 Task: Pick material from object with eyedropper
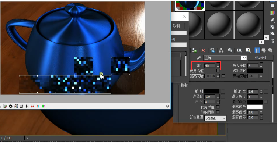pyautogui.click(x=199, y=58)
